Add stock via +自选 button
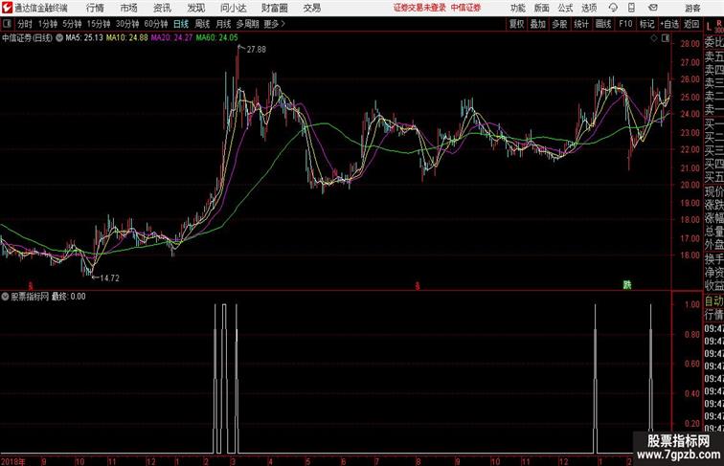Screen dimensions: 724x466 click(669, 24)
